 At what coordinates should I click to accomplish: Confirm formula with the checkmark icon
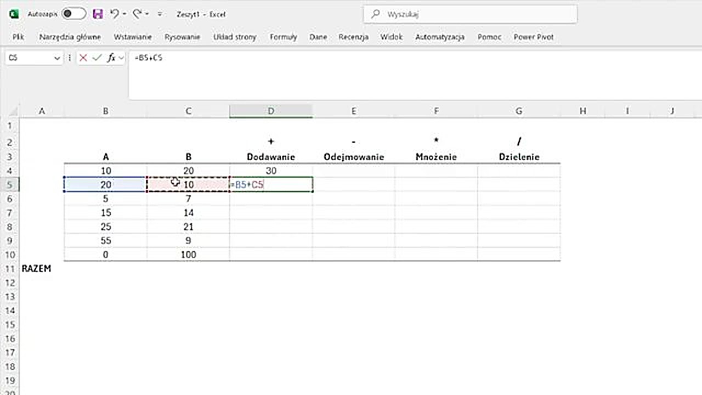[97, 58]
